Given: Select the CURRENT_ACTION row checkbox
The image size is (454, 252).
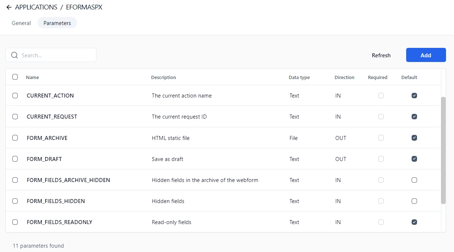Looking at the screenshot, I should point(15,96).
